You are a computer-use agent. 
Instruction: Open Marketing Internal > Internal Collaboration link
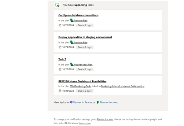pos(123,86)
